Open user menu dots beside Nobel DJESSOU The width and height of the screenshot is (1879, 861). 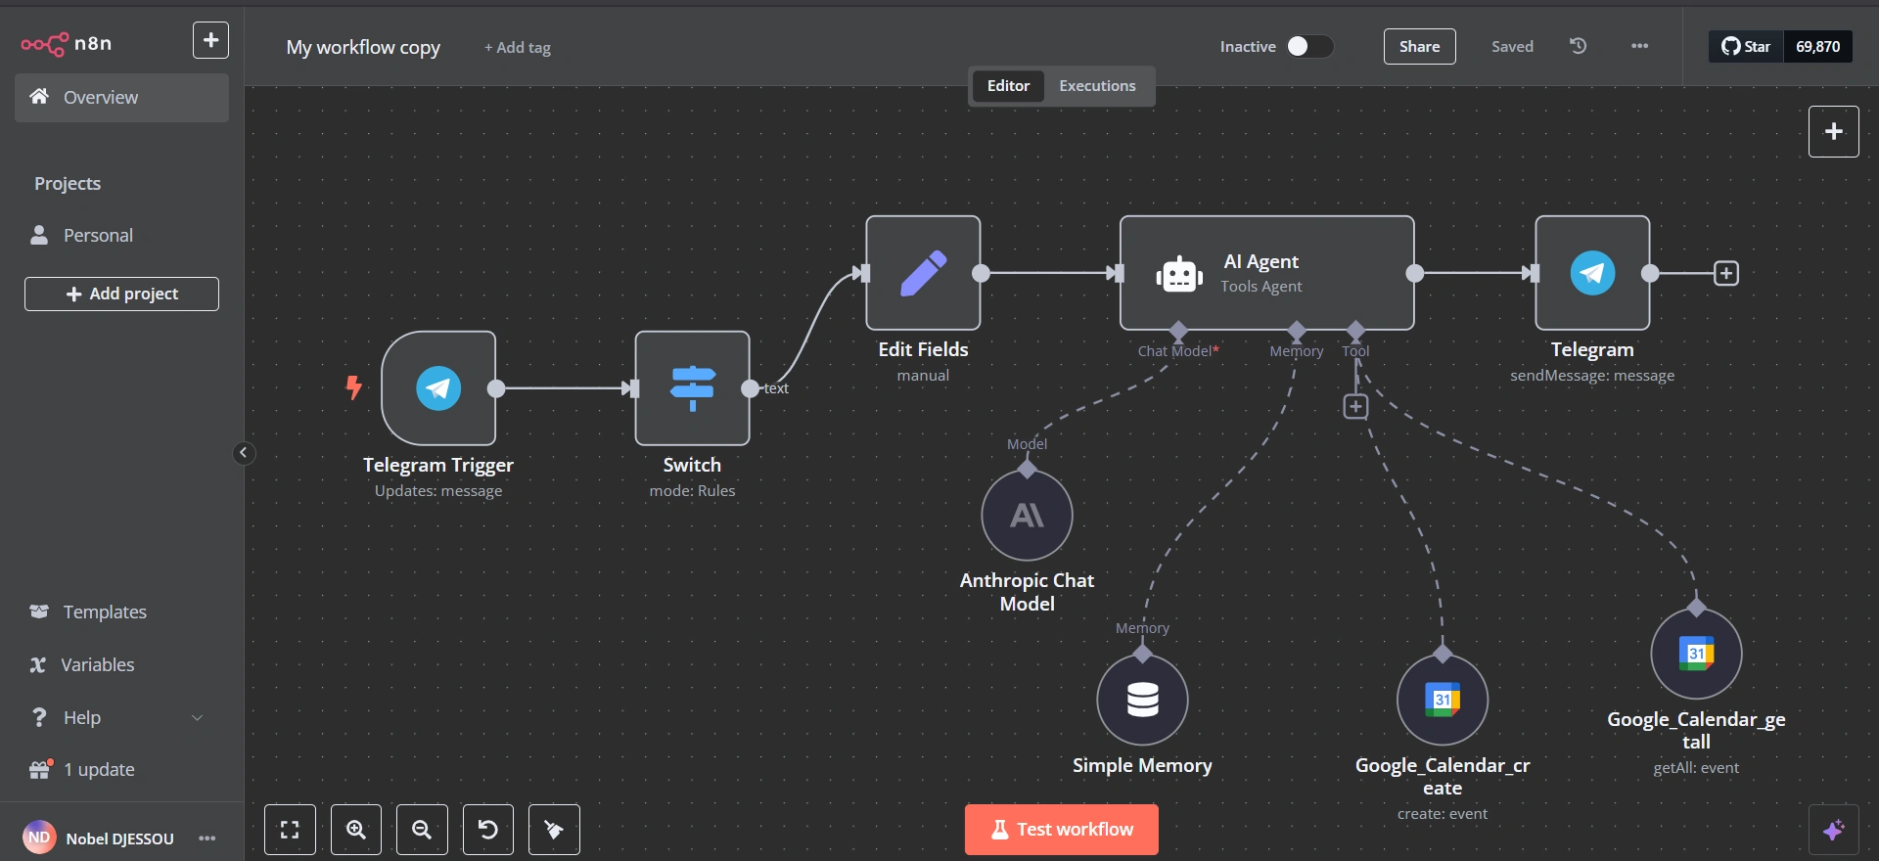(206, 838)
